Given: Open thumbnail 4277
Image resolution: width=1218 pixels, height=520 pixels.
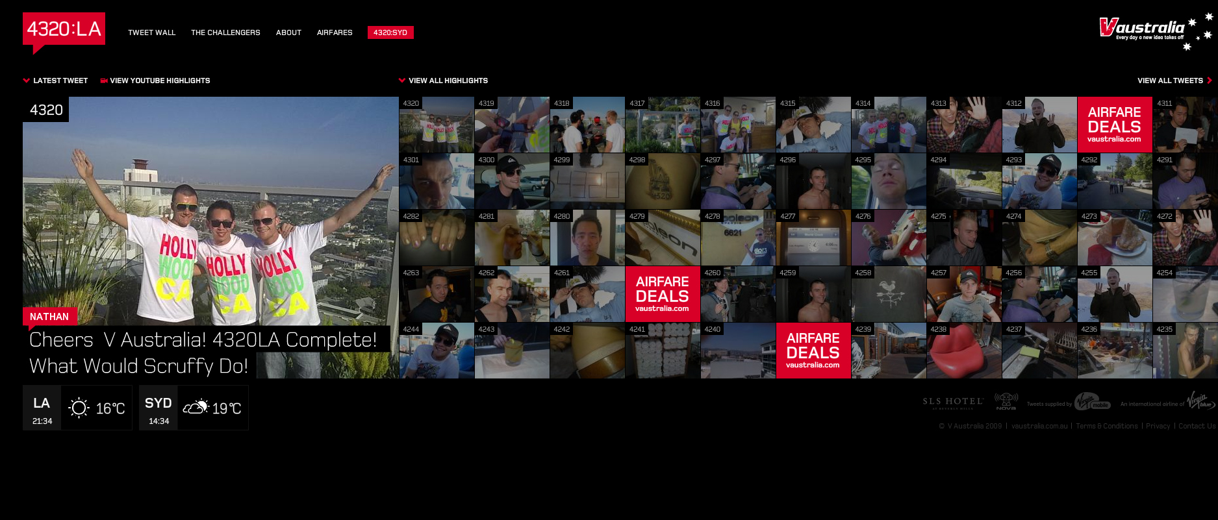Looking at the screenshot, I should pyautogui.click(x=813, y=238).
